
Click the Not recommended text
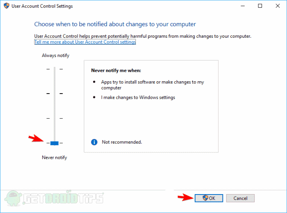point(122,142)
